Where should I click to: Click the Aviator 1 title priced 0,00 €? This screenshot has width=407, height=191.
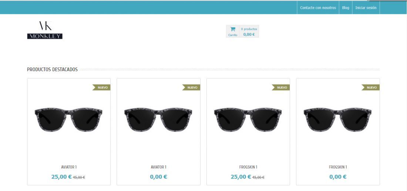[x=158, y=167]
